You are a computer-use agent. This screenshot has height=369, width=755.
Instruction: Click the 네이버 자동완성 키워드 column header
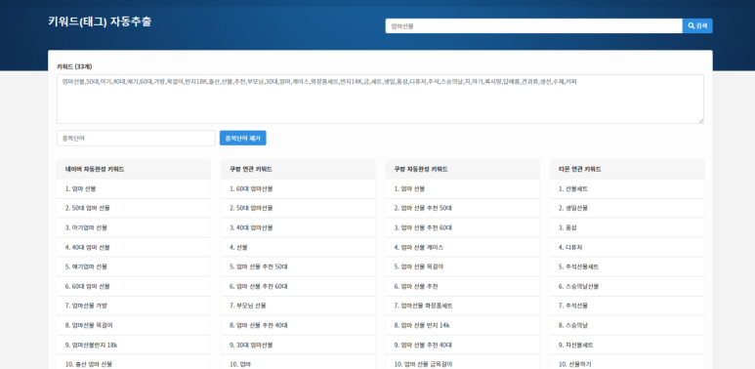click(x=134, y=169)
